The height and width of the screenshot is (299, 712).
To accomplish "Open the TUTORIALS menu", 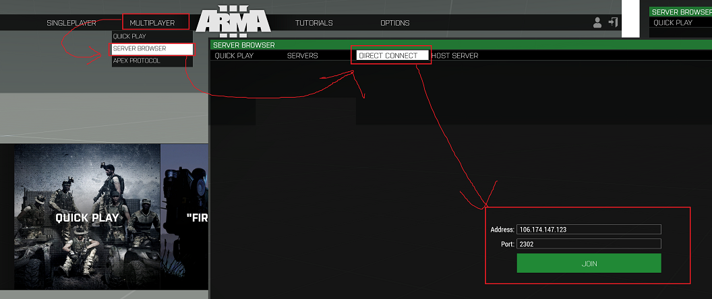I will click(x=314, y=23).
